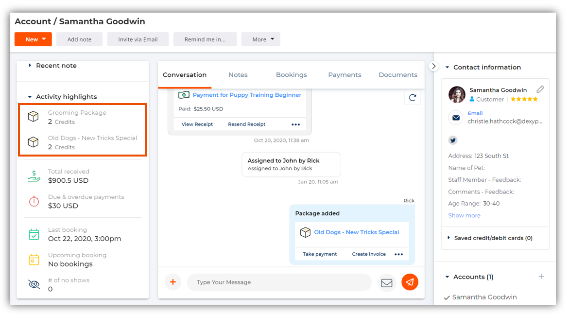Open more options on the payment card
Image resolution: width=568 pixels, height=314 pixels.
point(295,124)
